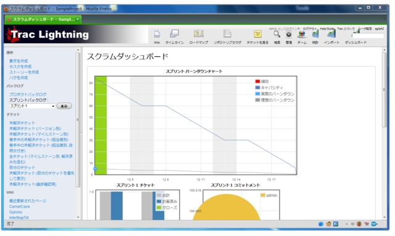
Task: Click 要求を作成 in the sidebar
Action: [x=19, y=61]
